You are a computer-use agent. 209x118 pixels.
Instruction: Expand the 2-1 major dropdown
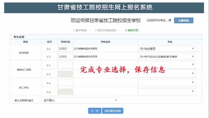click(x=167, y=65)
